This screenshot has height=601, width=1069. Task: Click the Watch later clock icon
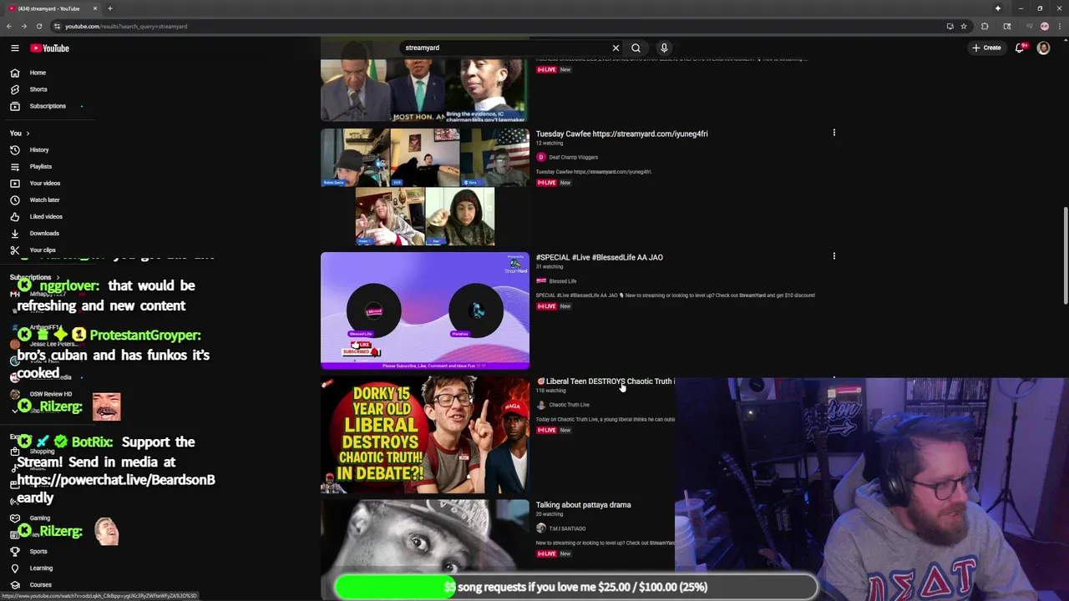click(14, 199)
